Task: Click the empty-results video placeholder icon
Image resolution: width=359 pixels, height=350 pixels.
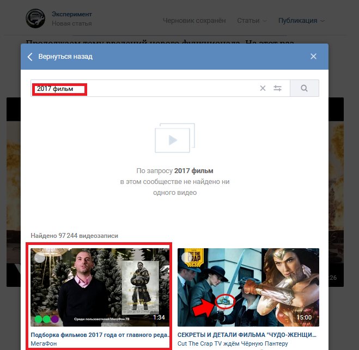Action: coord(175,138)
